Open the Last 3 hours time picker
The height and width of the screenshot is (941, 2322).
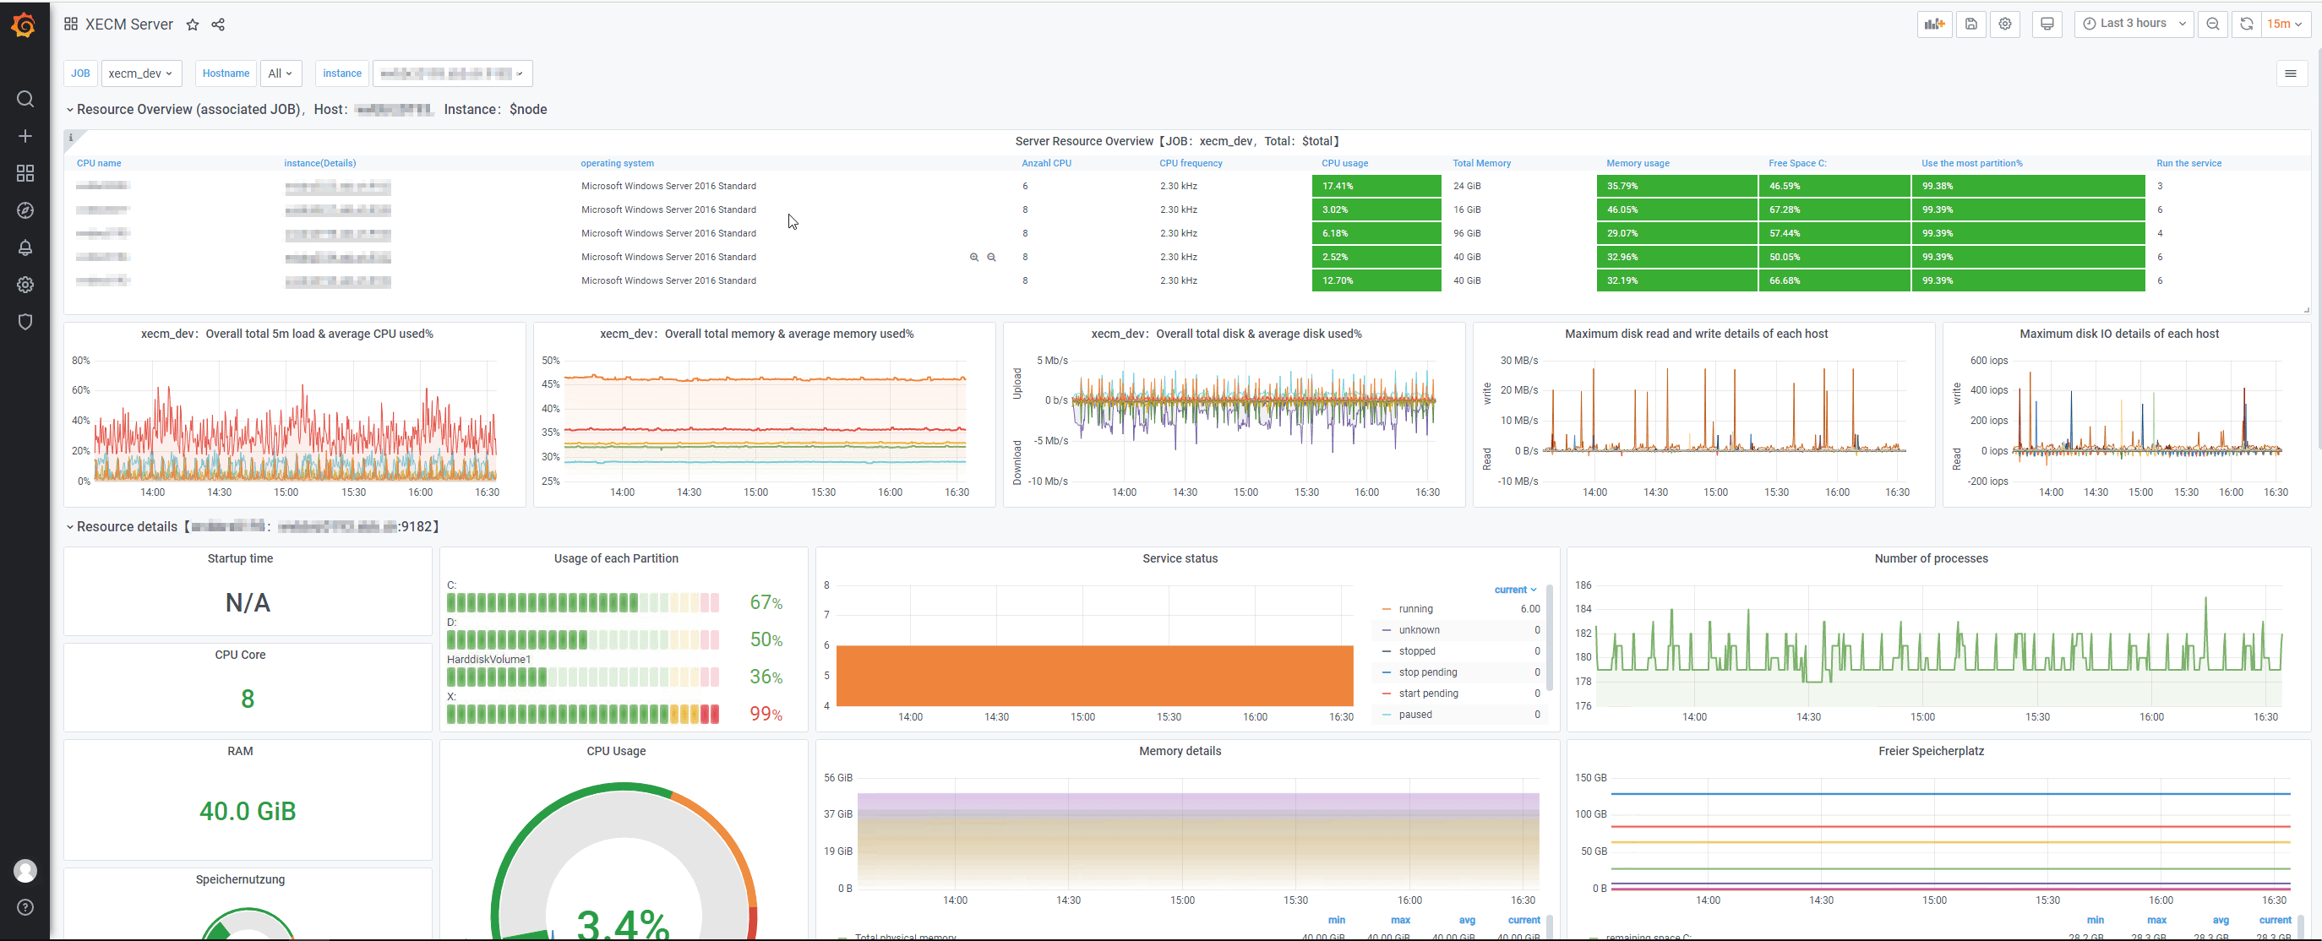click(x=2133, y=24)
